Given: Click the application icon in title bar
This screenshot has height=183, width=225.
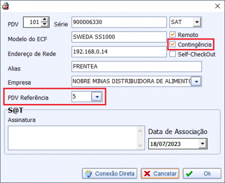Looking at the screenshot, I should point(5,6).
